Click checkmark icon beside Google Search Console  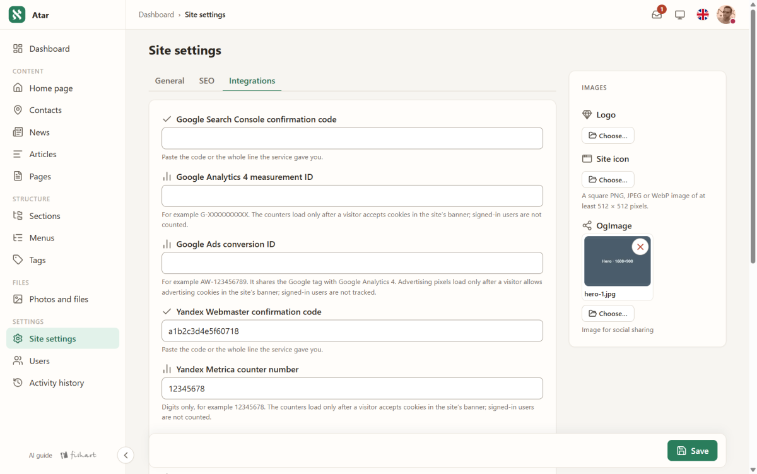167,119
